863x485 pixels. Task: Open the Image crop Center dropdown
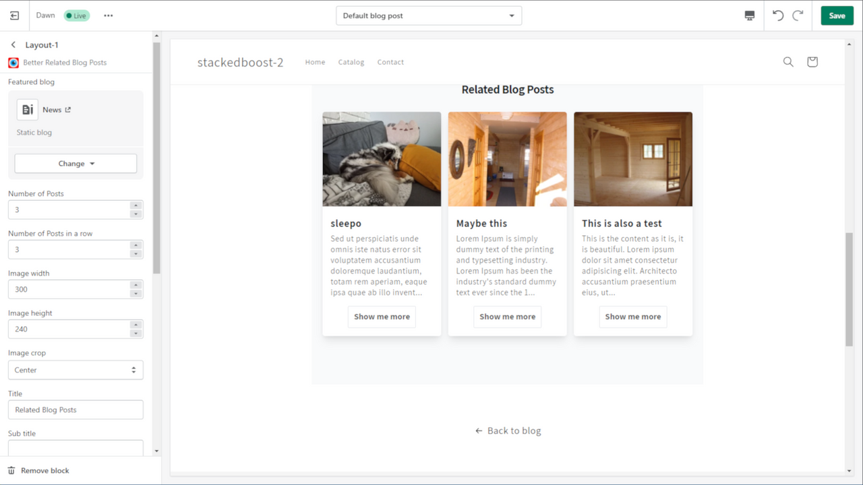76,370
